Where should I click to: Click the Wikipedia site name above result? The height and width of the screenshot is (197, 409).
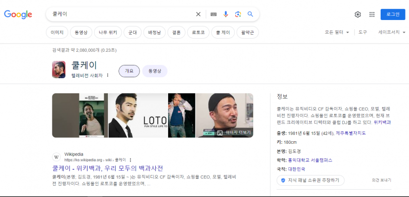coord(74,154)
